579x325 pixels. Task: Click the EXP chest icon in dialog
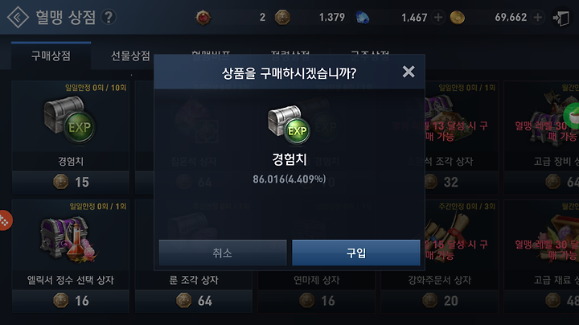point(289,125)
